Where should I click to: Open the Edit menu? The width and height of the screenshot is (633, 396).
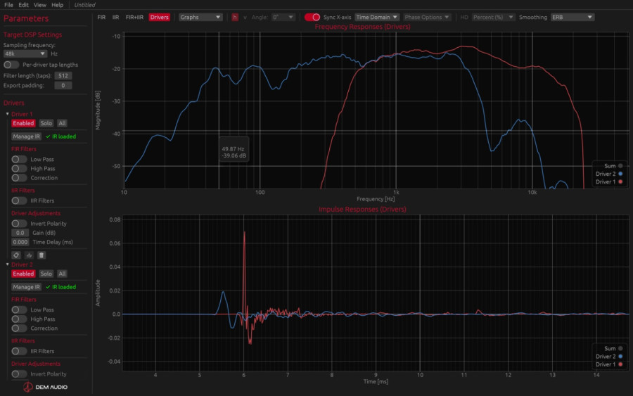(x=23, y=5)
